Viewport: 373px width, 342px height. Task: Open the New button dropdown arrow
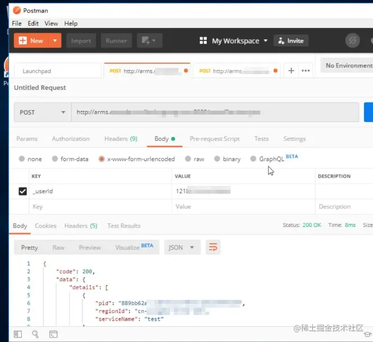pos(55,40)
